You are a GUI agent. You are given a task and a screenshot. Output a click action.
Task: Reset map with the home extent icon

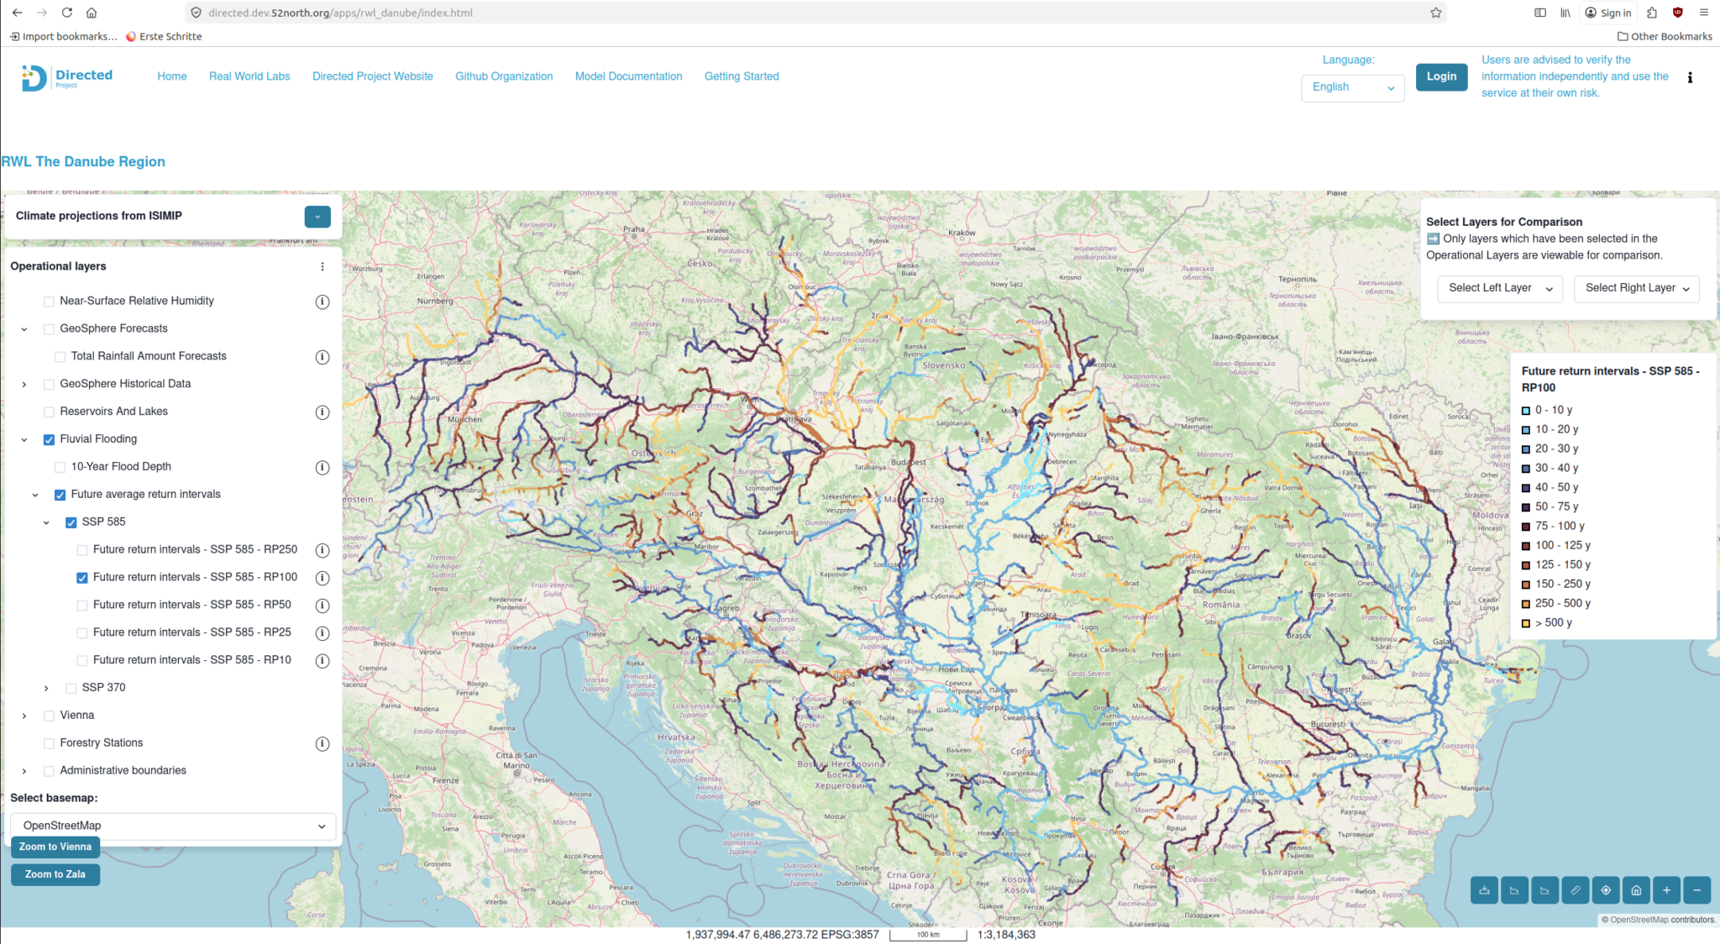pyautogui.click(x=1636, y=890)
